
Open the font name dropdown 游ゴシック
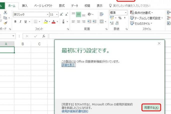(31, 15)
